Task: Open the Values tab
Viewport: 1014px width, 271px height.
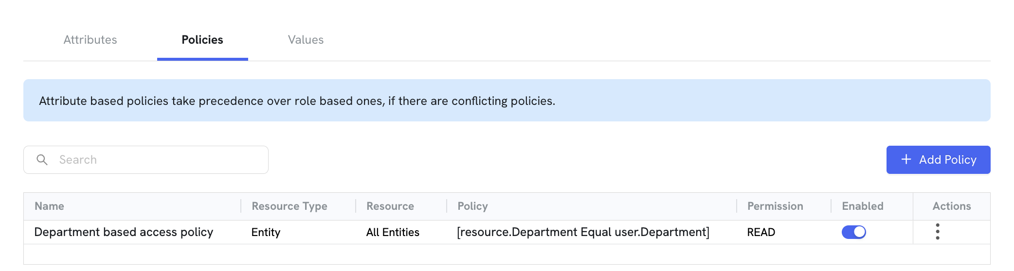Action: (x=306, y=40)
